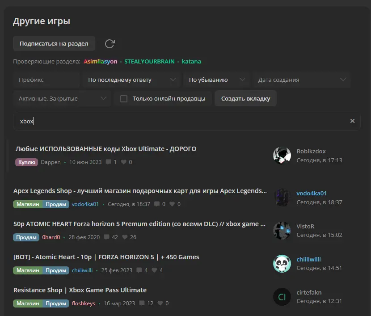Click the xbox search field
The image size is (371, 316).
[x=187, y=121]
